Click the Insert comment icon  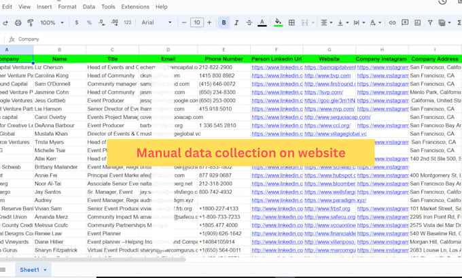point(405,22)
